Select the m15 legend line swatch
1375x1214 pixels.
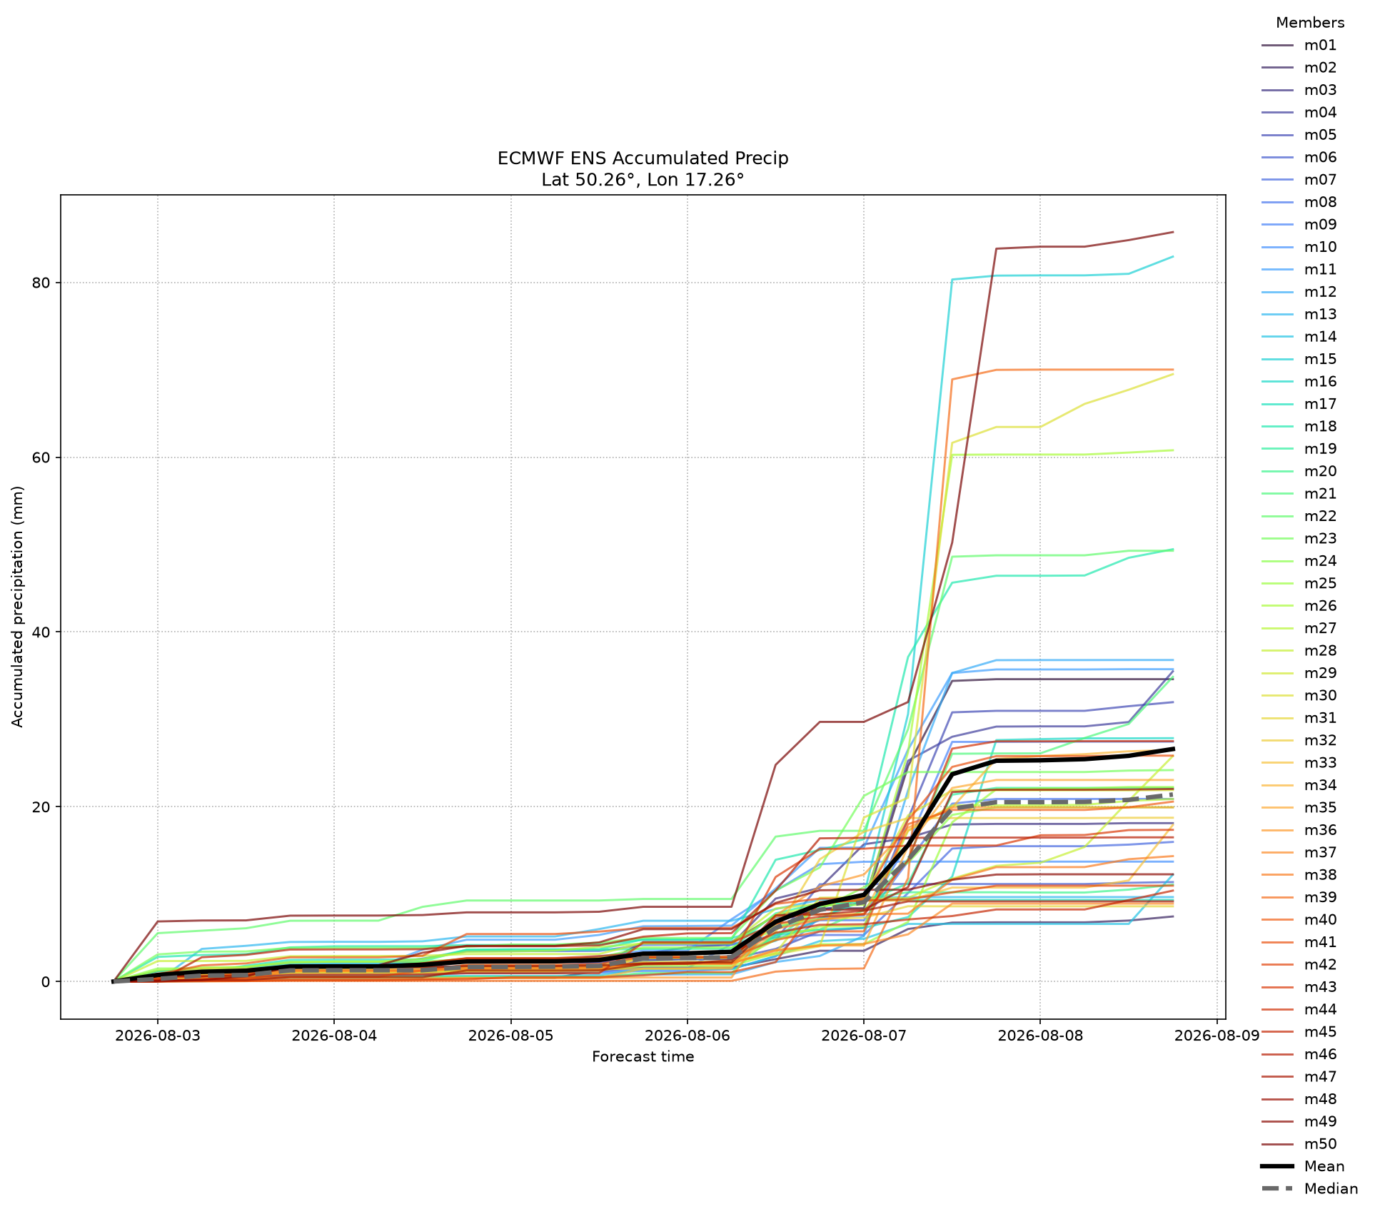pyautogui.click(x=1277, y=359)
